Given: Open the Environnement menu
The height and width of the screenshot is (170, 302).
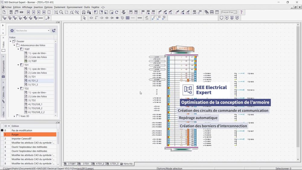Looking at the screenshot, I should point(75,7).
